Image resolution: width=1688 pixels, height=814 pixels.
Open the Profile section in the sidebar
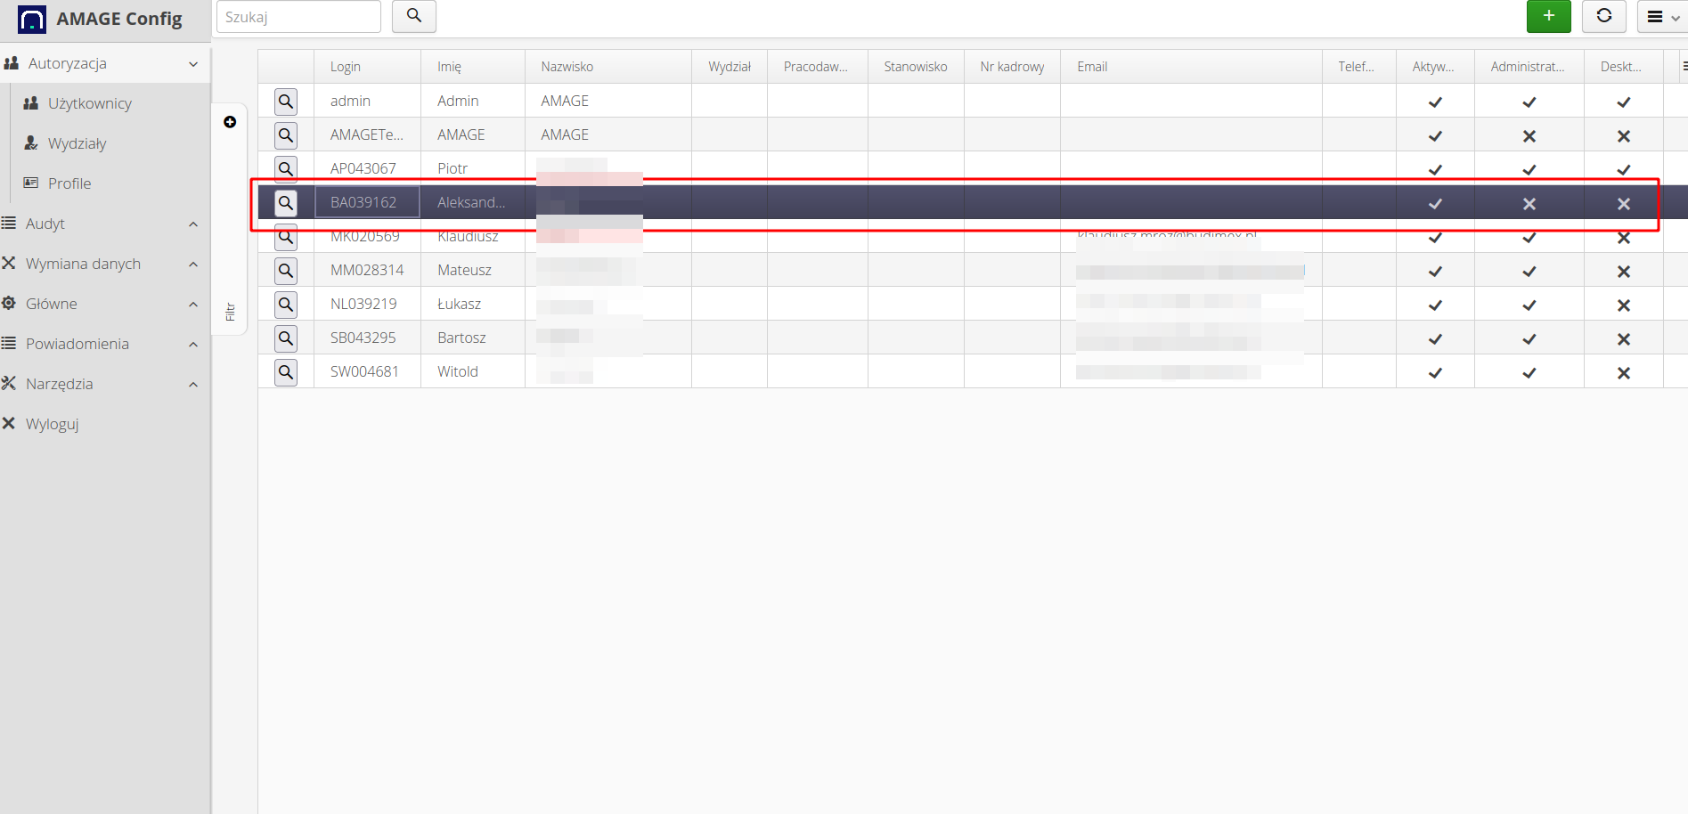(69, 183)
